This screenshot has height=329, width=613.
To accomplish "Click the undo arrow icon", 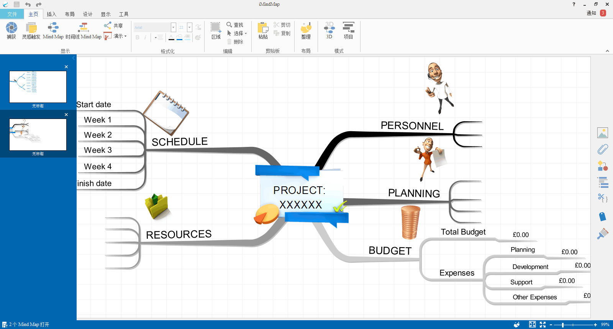I will tap(28, 4).
